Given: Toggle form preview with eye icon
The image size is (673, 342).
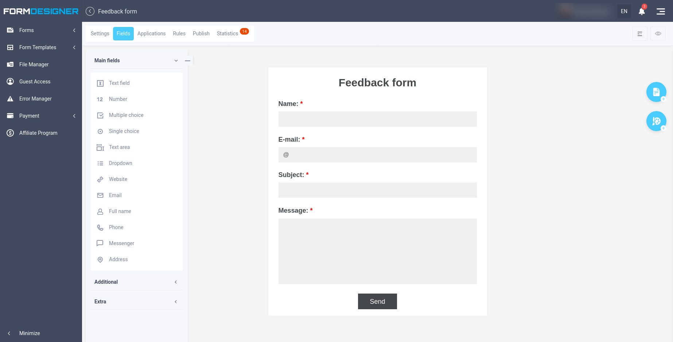Looking at the screenshot, I should (658, 34).
